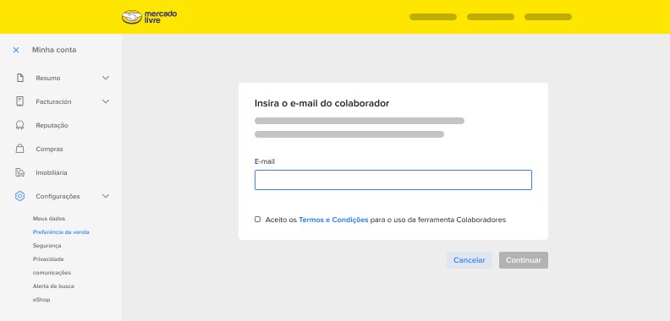Collapse the Configurações section chevron
The height and width of the screenshot is (321, 670).
[106, 196]
